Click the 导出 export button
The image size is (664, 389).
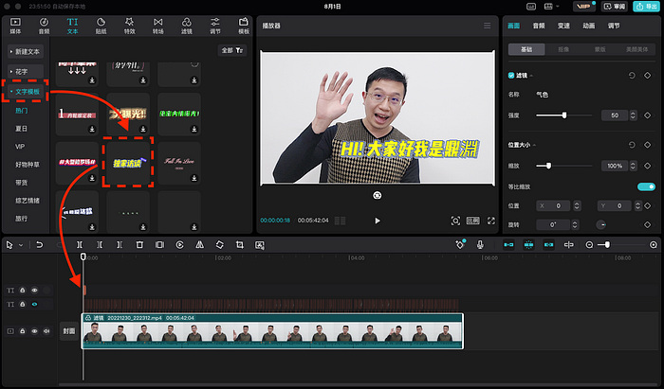646,7
